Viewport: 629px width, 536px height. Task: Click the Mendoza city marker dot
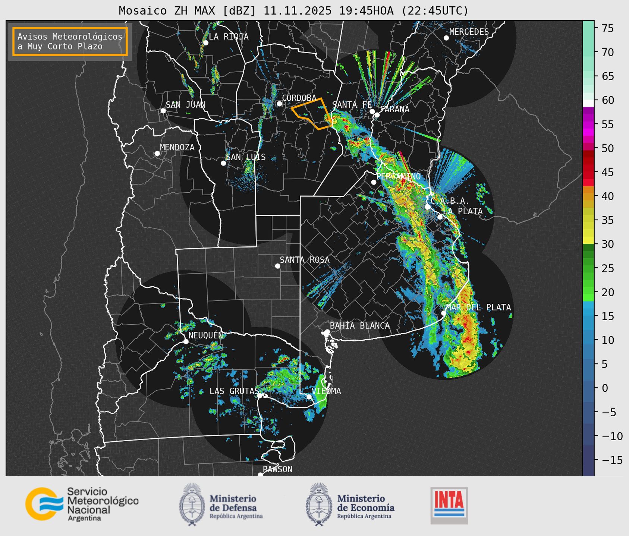157,154
